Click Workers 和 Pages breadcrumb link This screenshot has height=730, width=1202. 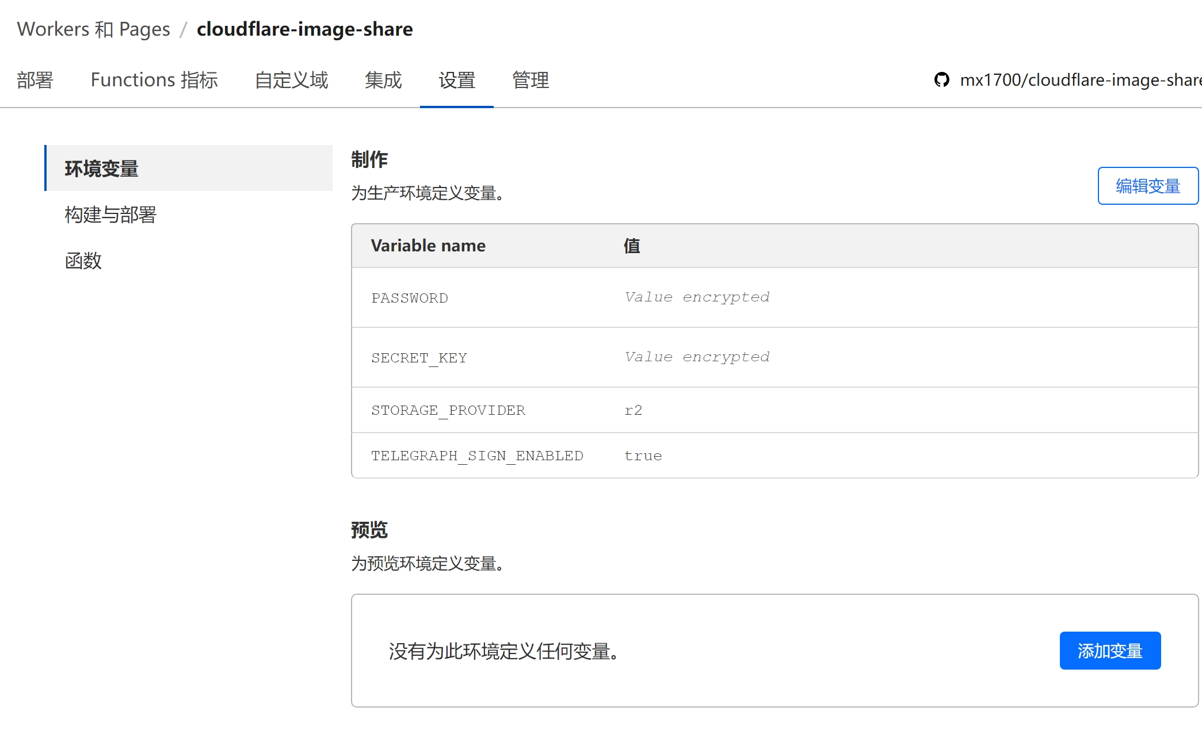click(94, 29)
